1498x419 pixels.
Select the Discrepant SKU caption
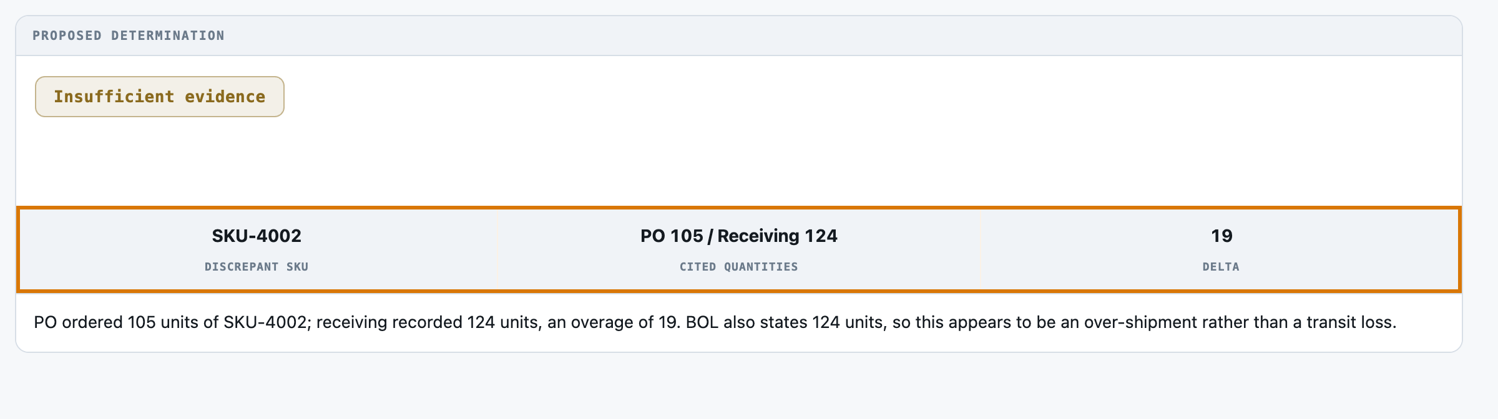point(257,267)
